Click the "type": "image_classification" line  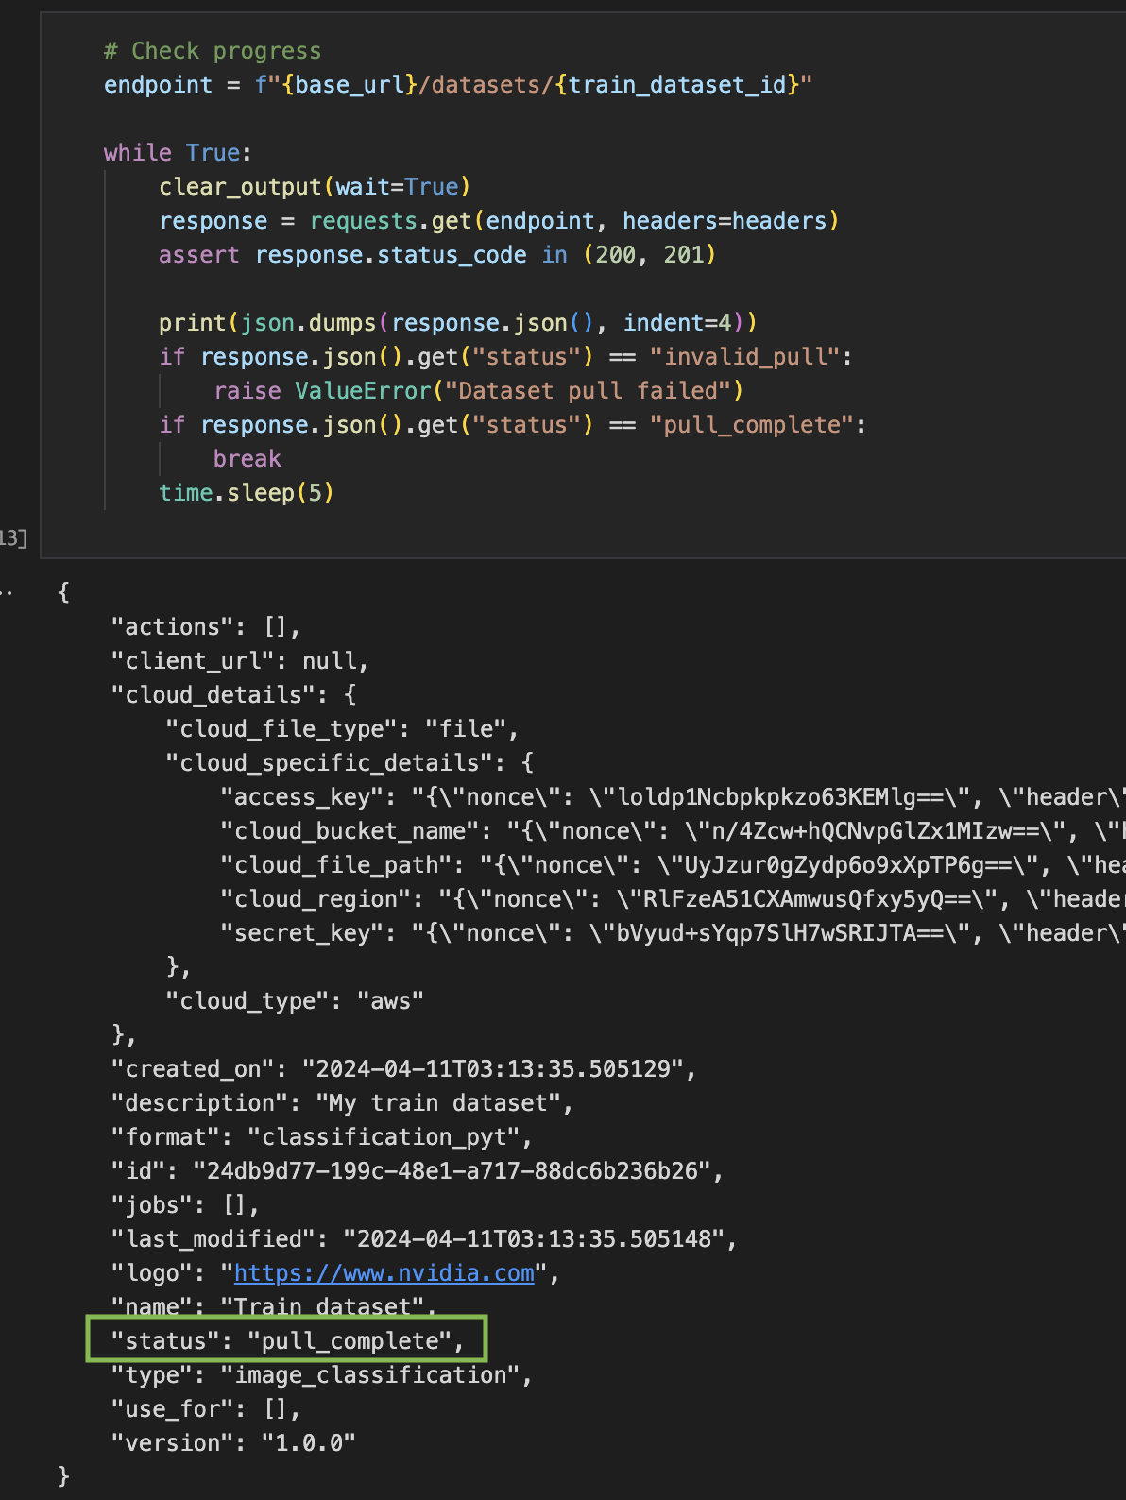point(322,1374)
